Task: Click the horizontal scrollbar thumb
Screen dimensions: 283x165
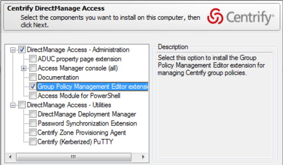Action: pyautogui.click(x=73, y=157)
